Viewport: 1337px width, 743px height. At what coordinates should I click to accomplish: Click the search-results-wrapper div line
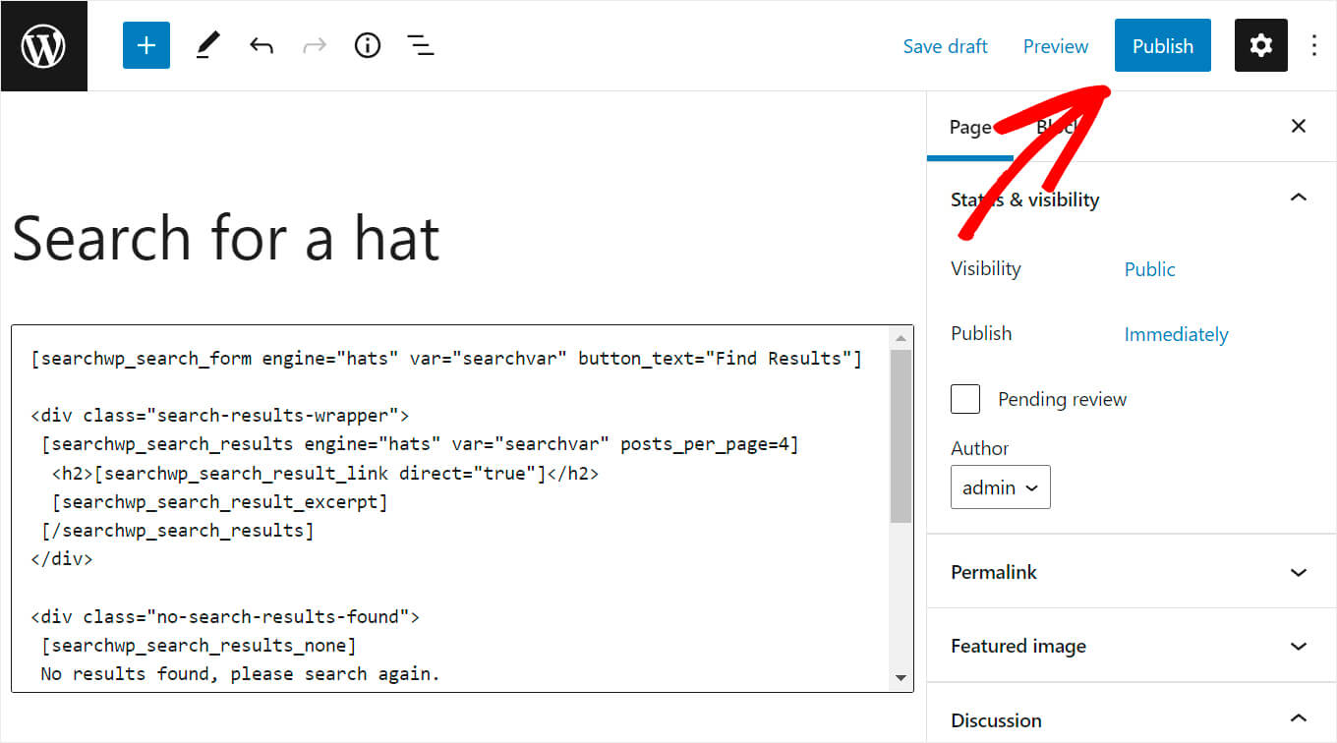pyautogui.click(x=220, y=416)
